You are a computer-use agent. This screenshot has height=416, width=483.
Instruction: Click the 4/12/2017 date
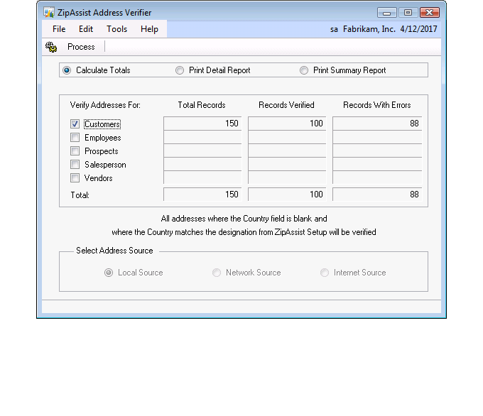418,29
